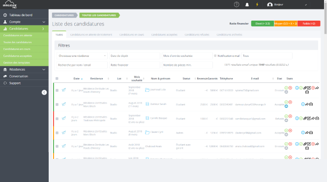Open the folder icon next to Journoud Lola
The image size is (327, 182).
click(147, 90)
